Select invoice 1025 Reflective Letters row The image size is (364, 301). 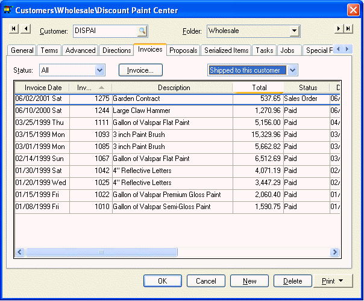pyautogui.click(x=177, y=183)
